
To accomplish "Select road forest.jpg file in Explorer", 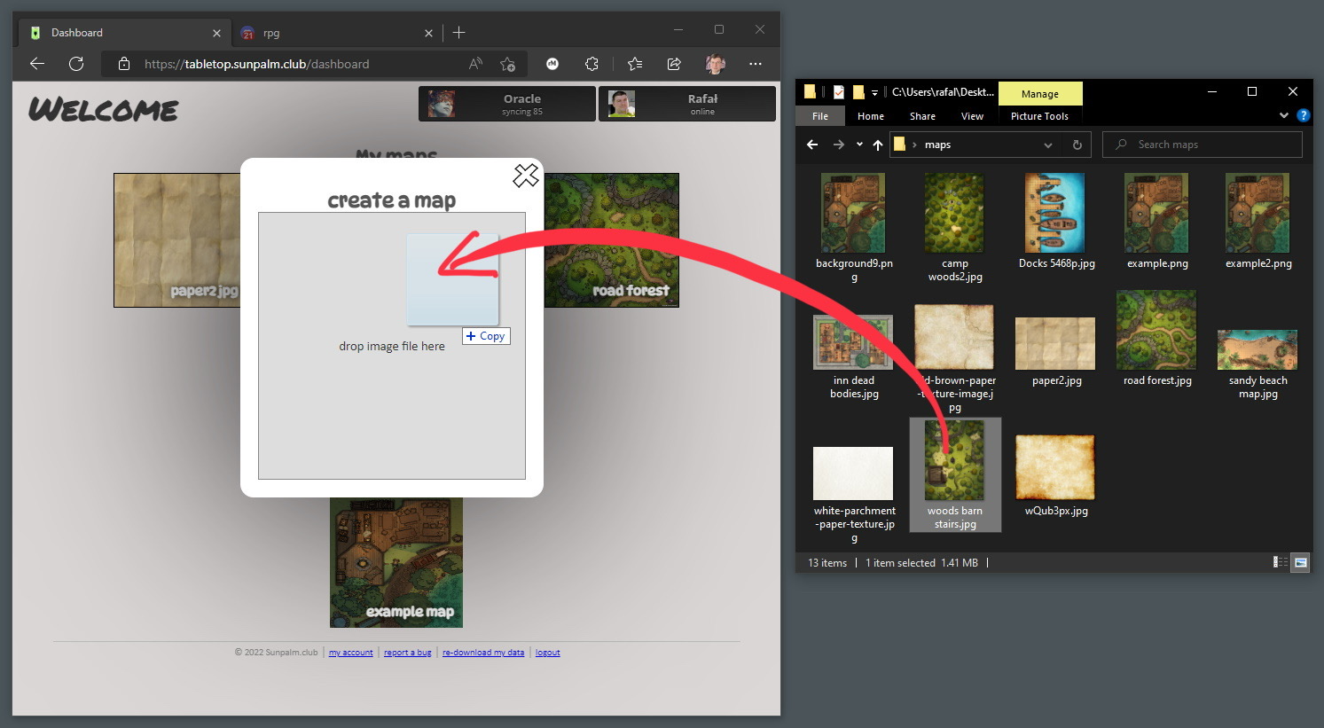I will (x=1157, y=339).
